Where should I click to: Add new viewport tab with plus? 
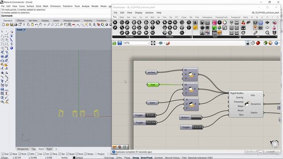(56, 149)
